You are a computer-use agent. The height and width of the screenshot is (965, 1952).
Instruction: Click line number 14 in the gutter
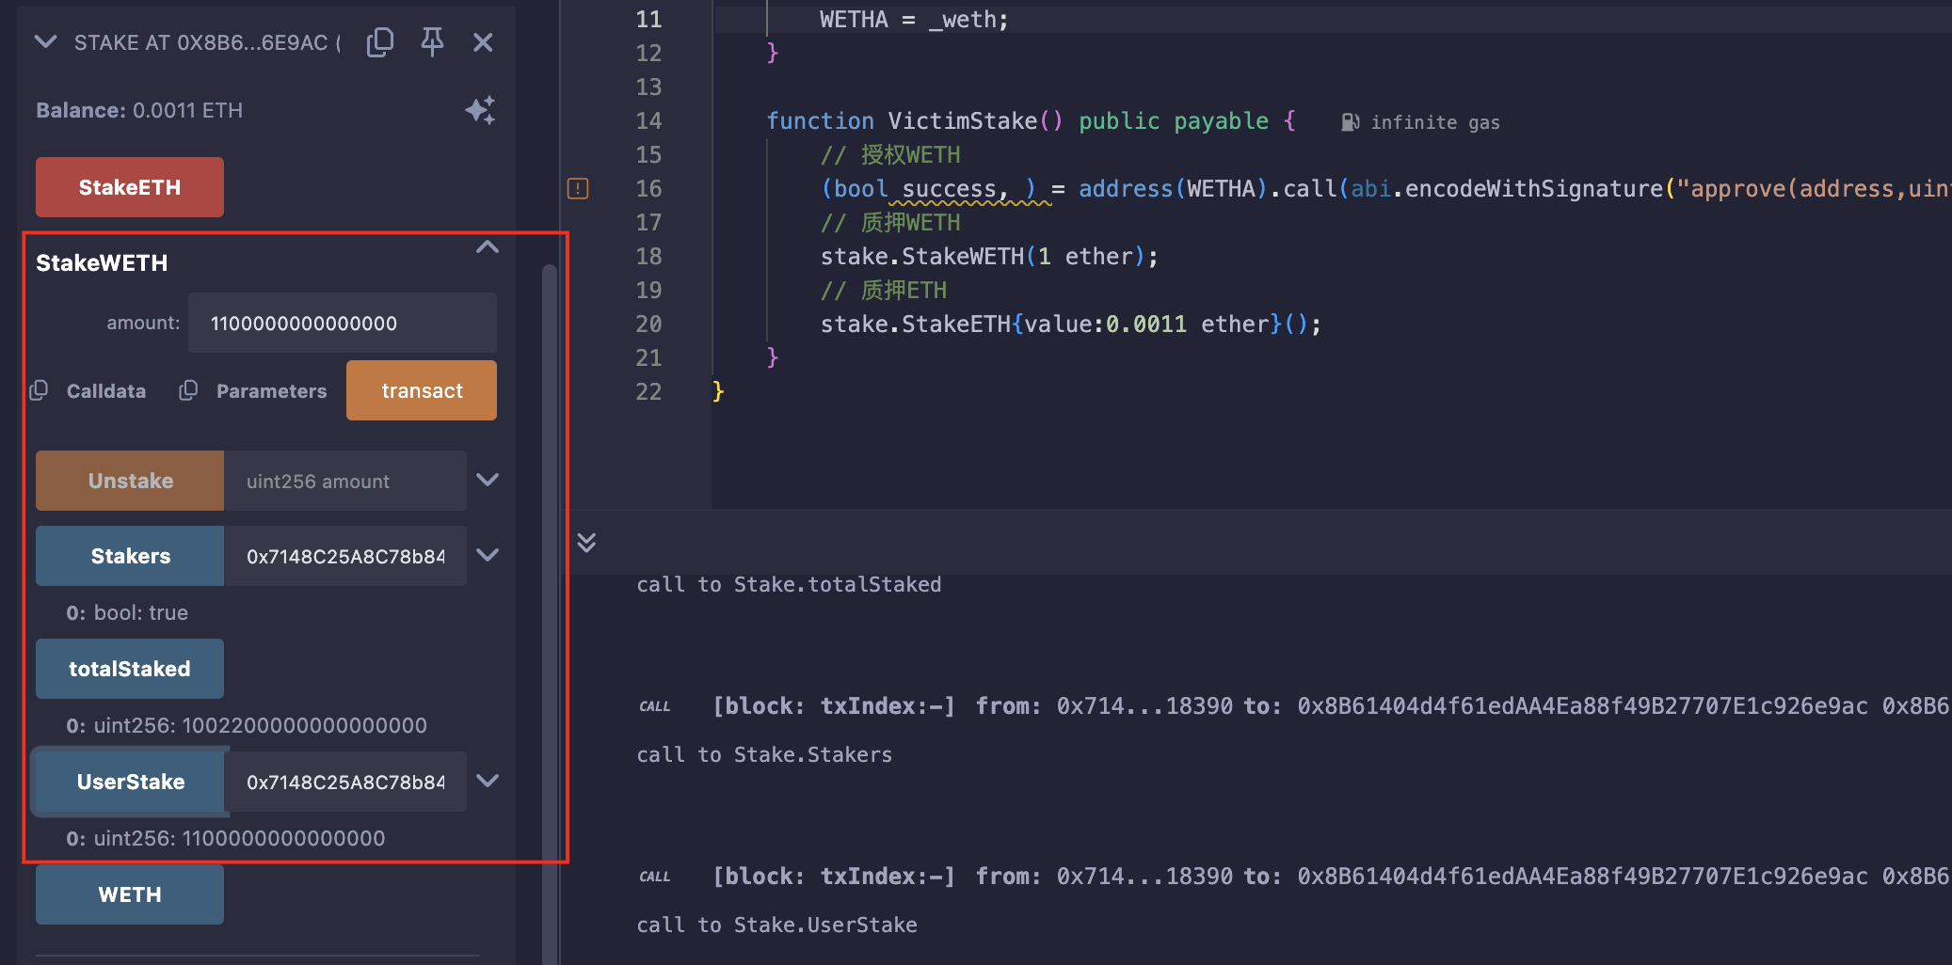[x=648, y=120]
